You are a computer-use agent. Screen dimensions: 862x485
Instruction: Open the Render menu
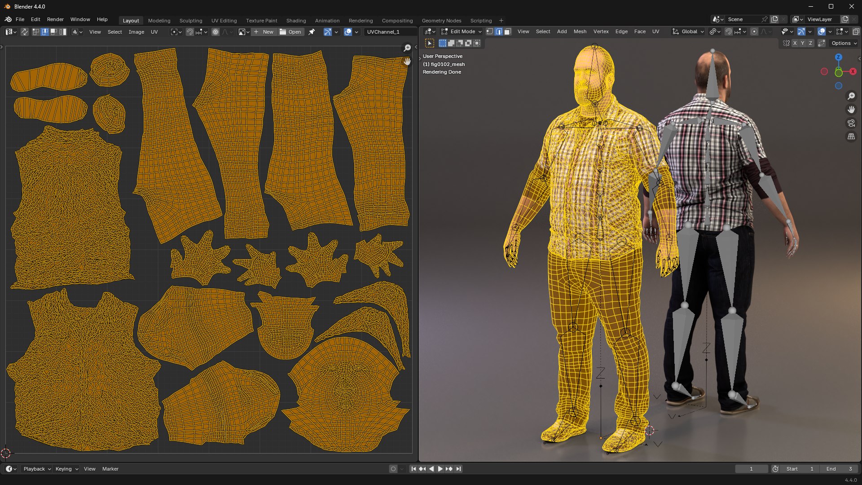click(x=55, y=19)
